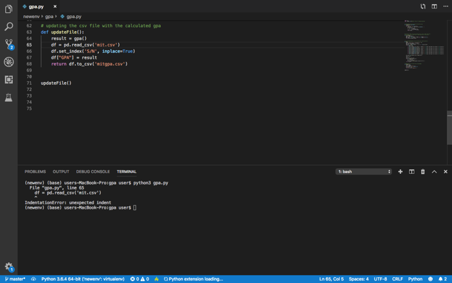Open Source Control panel with 2 changes
The image size is (452, 283).
point(9,45)
